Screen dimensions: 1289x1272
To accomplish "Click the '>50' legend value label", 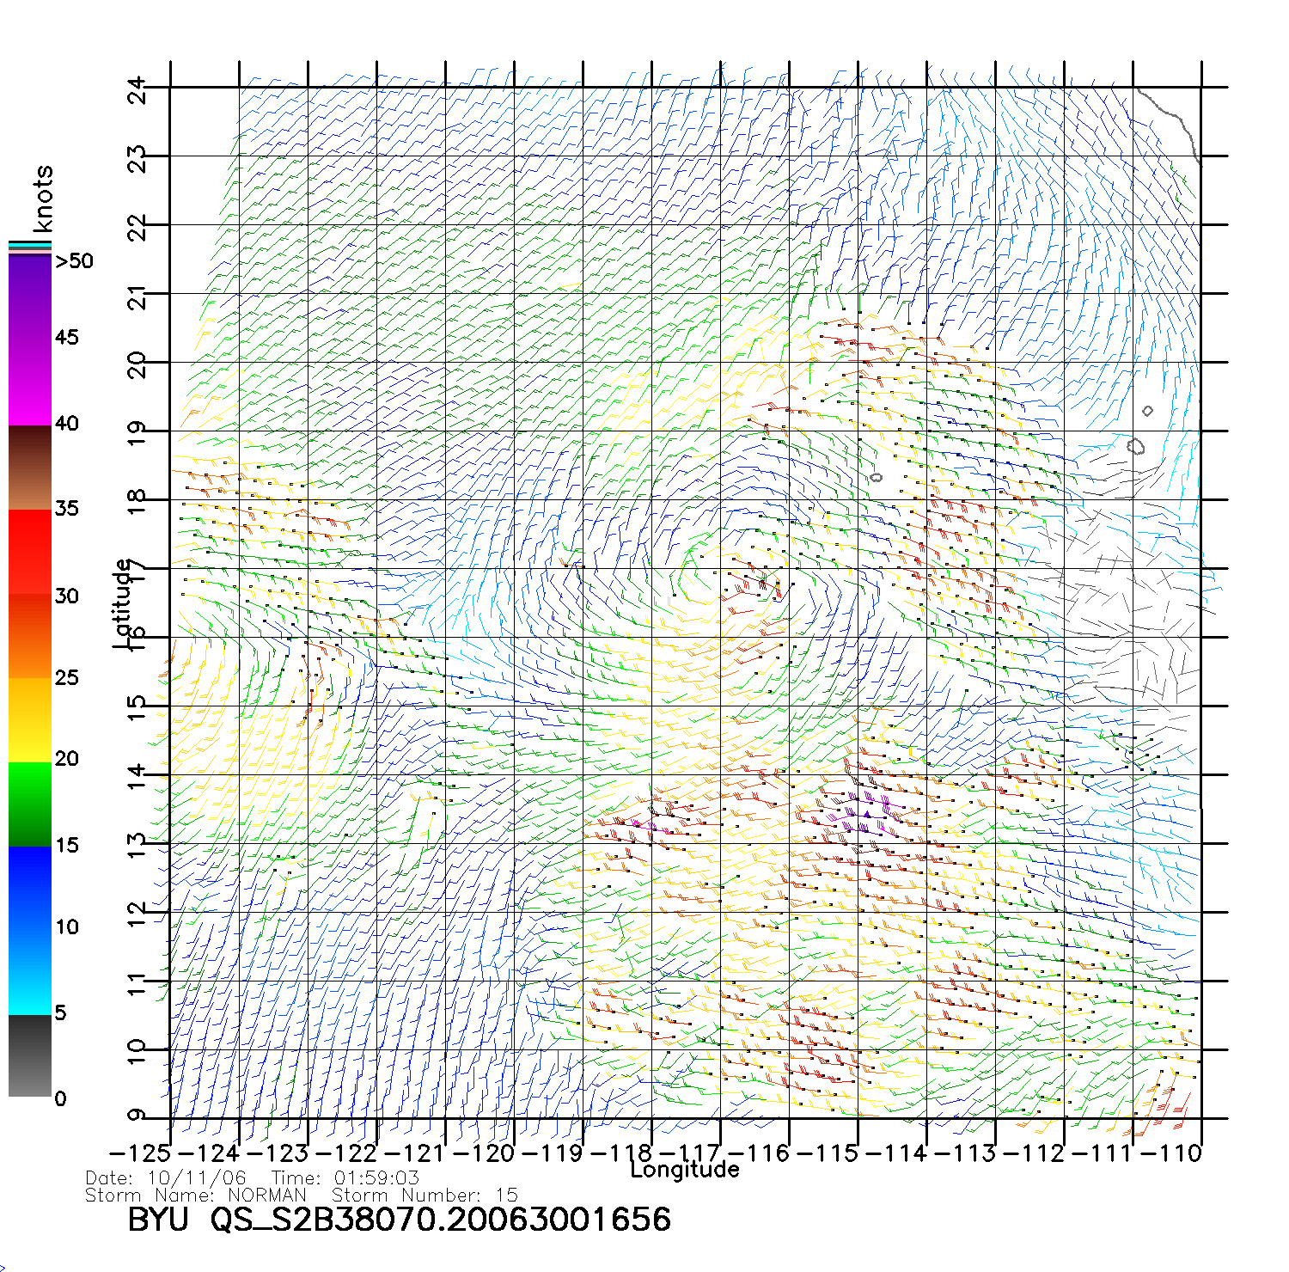I will tap(74, 261).
